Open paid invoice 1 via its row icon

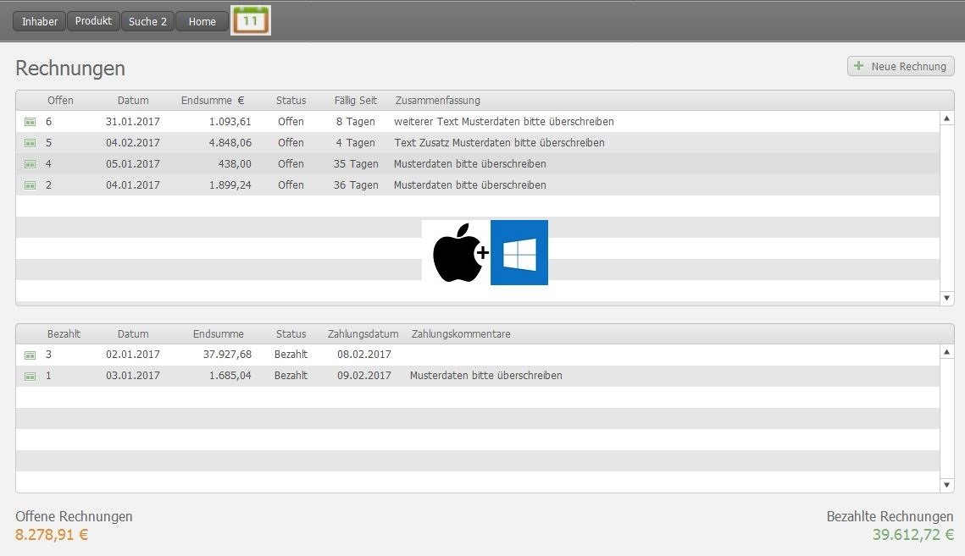(x=30, y=376)
